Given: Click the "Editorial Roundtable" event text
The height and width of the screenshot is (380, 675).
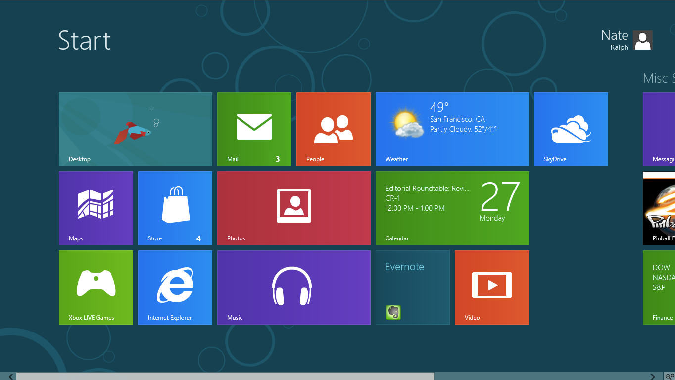Looking at the screenshot, I should coord(428,189).
